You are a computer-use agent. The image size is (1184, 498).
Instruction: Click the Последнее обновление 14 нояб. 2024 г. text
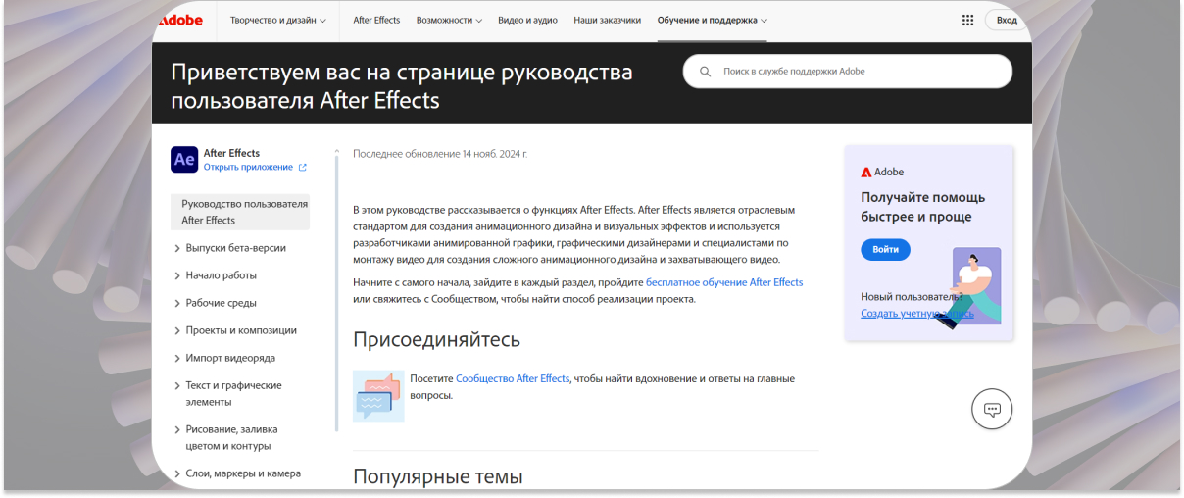440,154
